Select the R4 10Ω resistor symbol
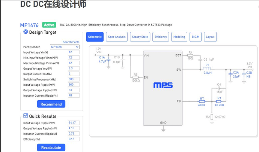 click(x=190, y=55)
